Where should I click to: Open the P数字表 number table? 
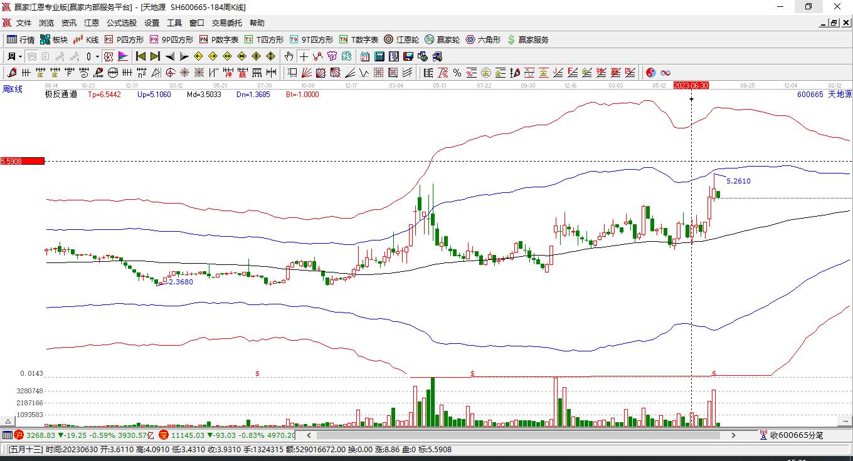[x=219, y=39]
